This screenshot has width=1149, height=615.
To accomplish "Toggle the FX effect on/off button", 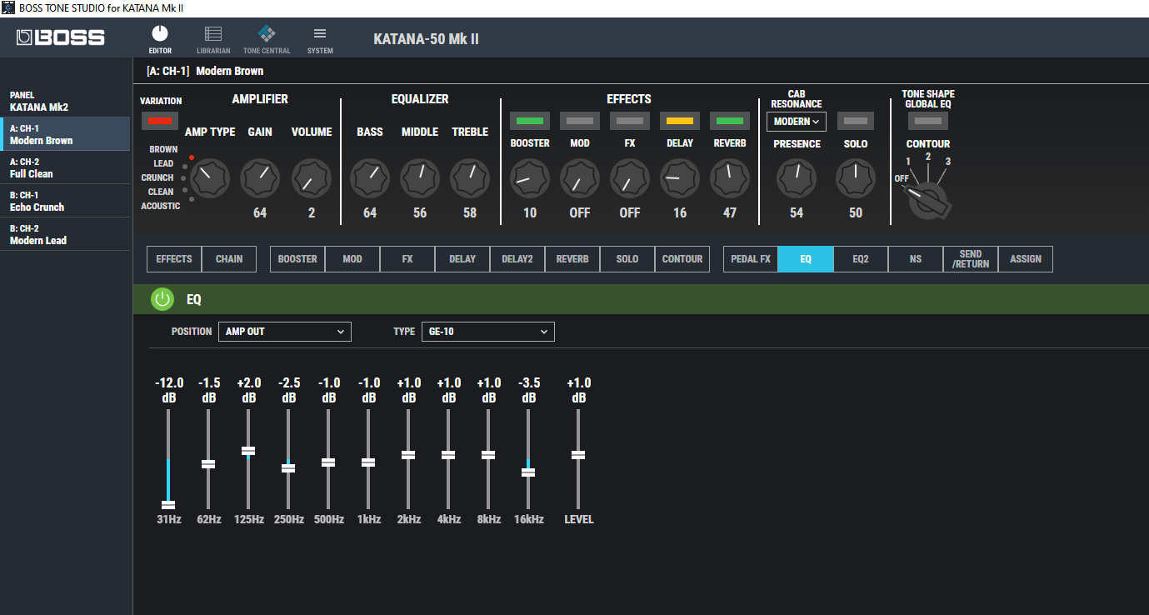I will click(x=630, y=121).
